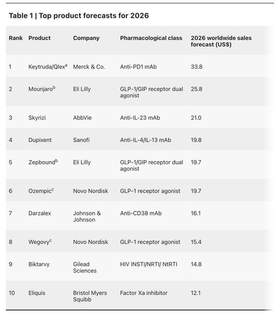Click footnote link on Keytruda/Qlex
This screenshot has height=315, width=280.
tap(66, 66)
